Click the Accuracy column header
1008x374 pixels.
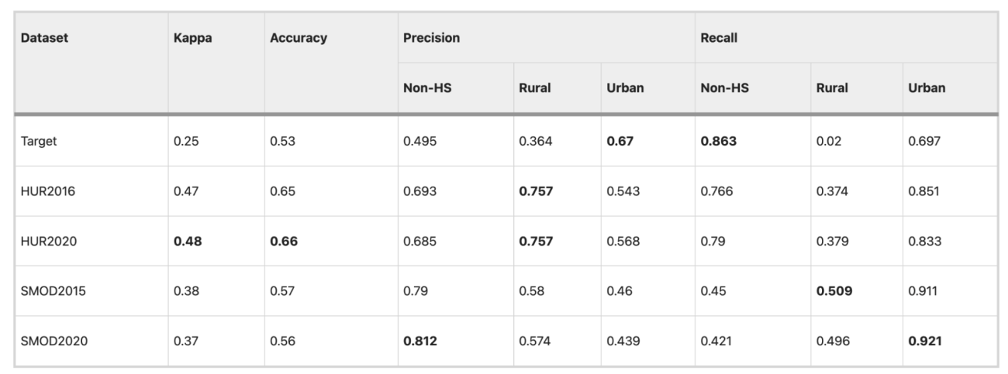click(x=299, y=38)
